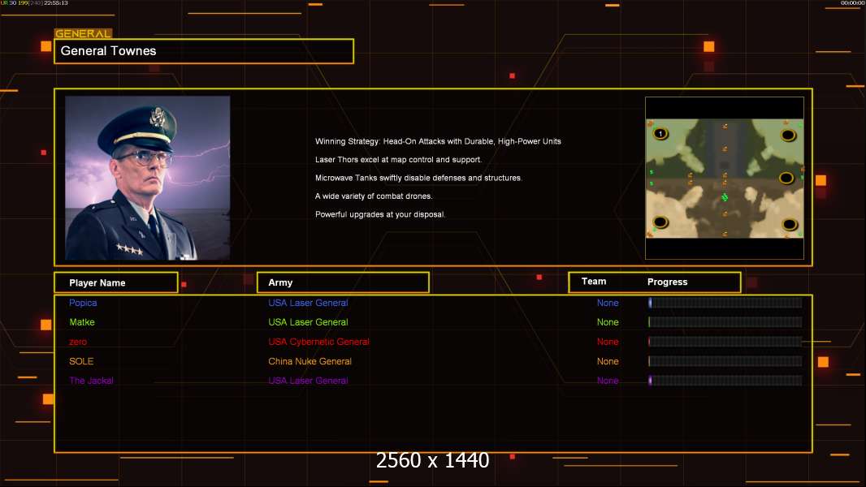
Task: Click SOLE's team value None
Action: click(x=608, y=361)
